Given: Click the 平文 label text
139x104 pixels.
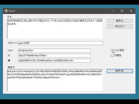Looking at the screenshot, I should click(9, 17).
